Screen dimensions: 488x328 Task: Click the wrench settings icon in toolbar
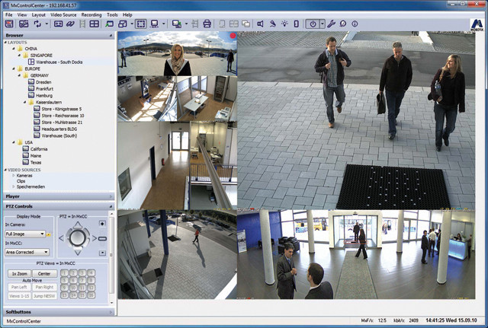click(332, 24)
